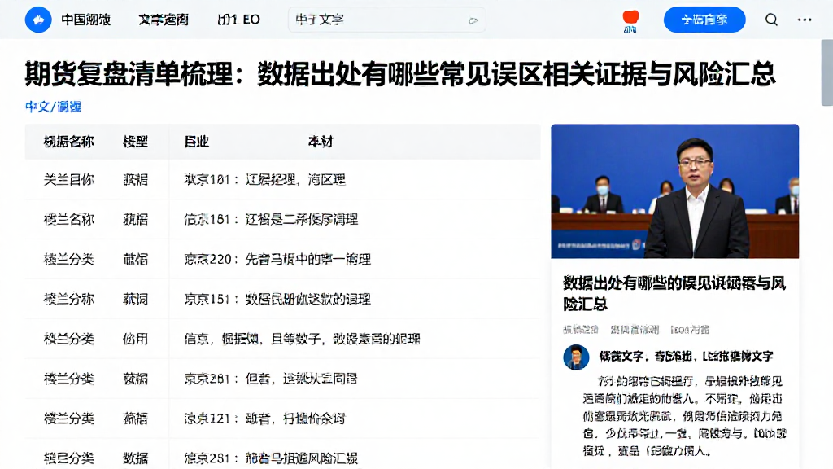Open the site name next to the logo

[86, 20]
